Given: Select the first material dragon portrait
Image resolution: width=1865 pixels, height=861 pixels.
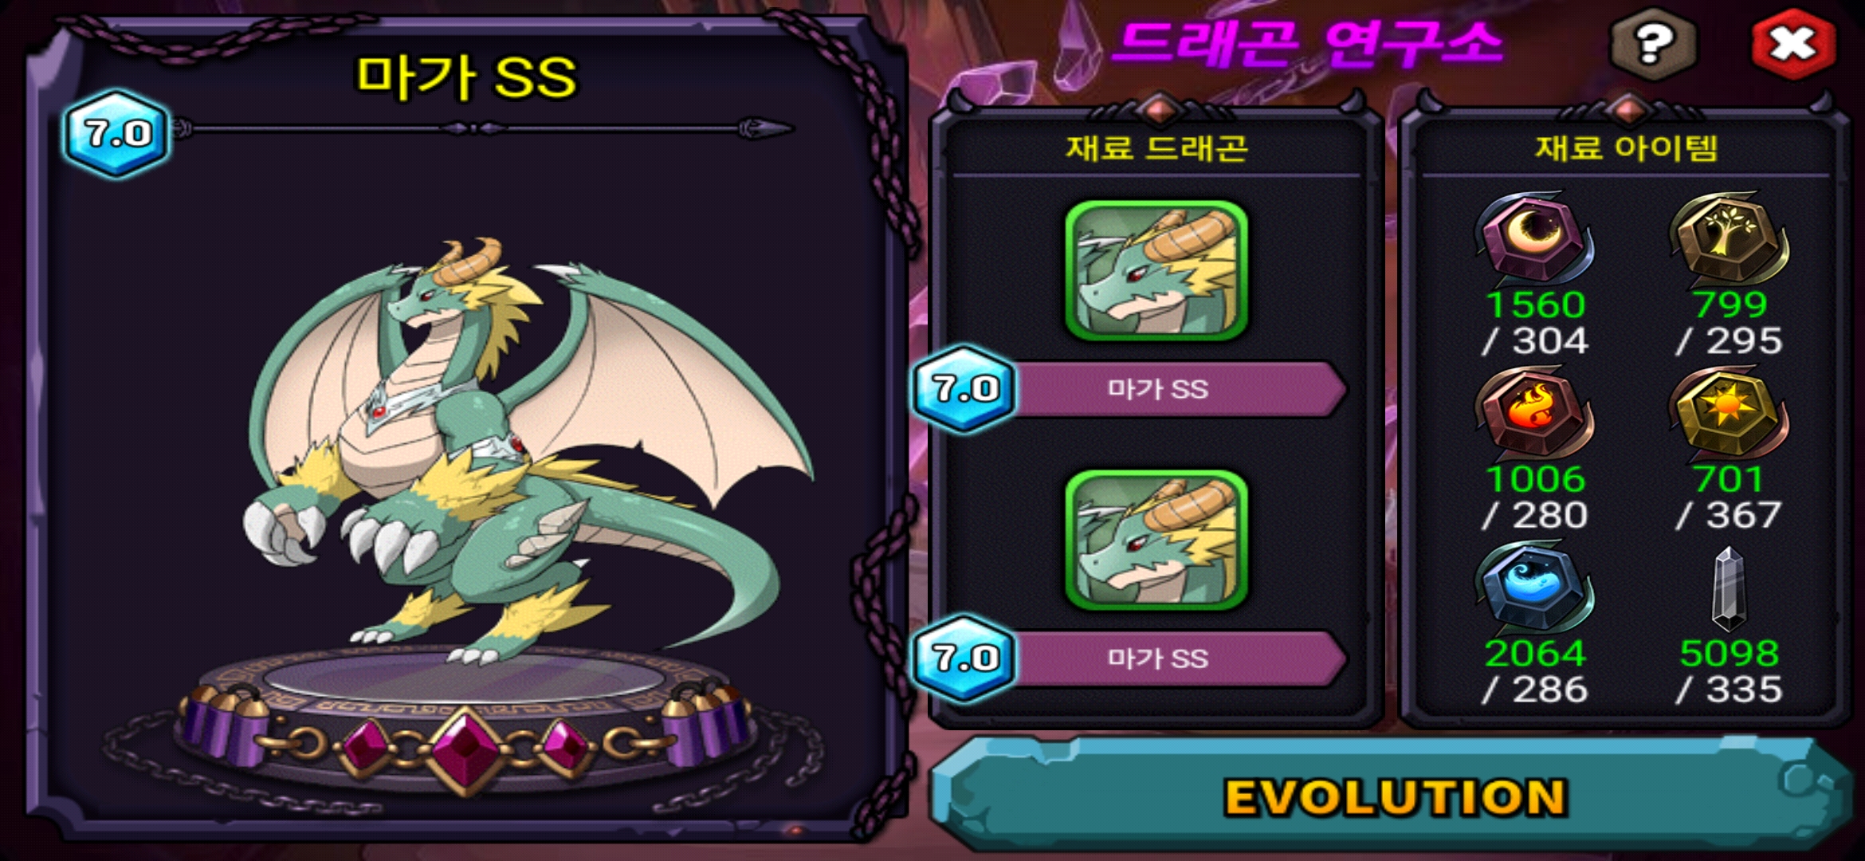Looking at the screenshot, I should click(x=1156, y=271).
